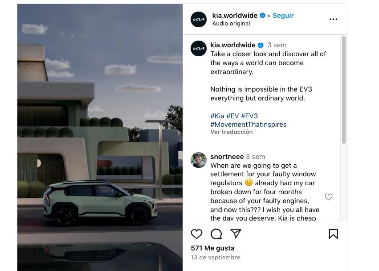Like snortneee's comment with the small heart
Image resolution: width=379 pixels, height=271 pixels.
(329, 197)
